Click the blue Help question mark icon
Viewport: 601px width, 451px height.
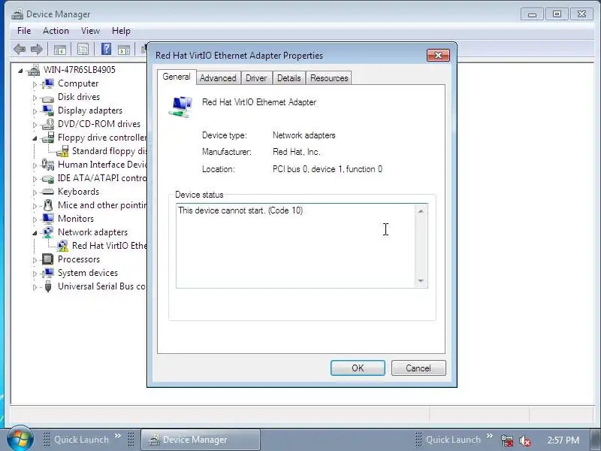point(106,49)
